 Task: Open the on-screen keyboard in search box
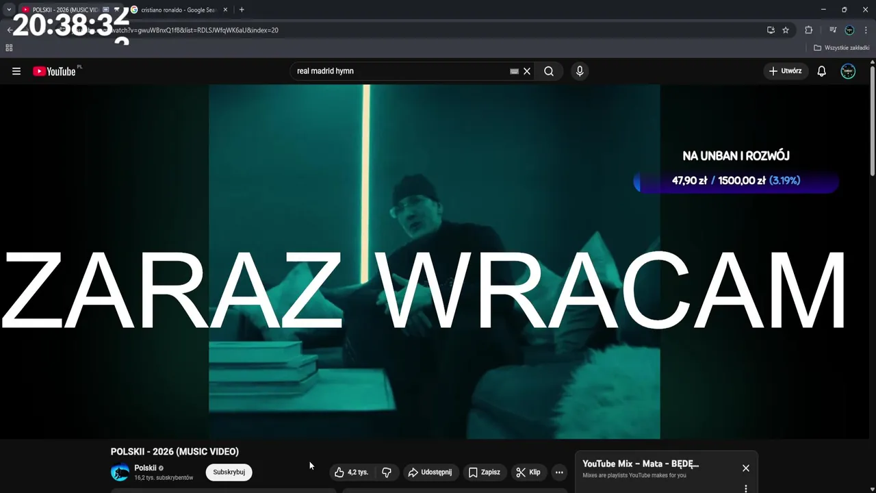point(514,71)
